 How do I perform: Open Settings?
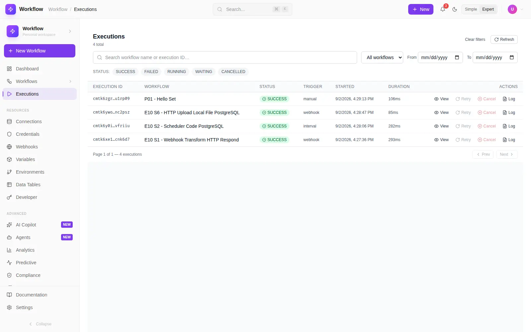click(x=39, y=307)
